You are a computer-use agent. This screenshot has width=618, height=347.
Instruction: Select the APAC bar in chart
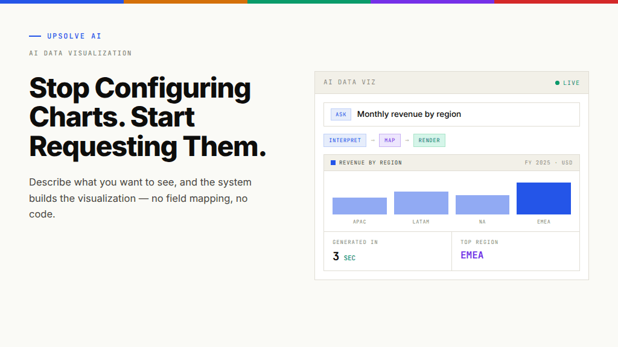[360, 206]
